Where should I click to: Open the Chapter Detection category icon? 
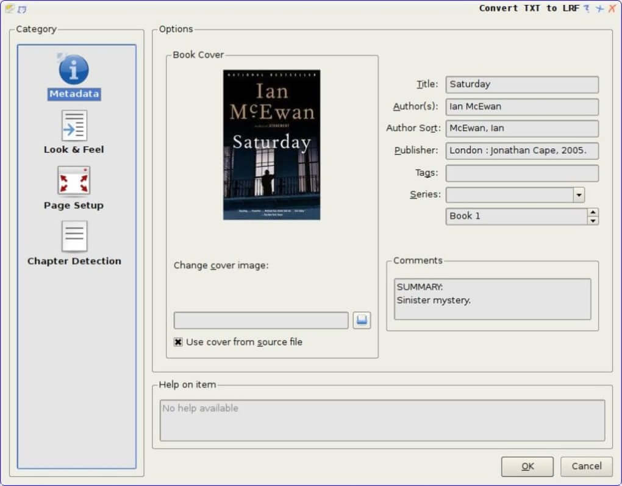[73, 237]
